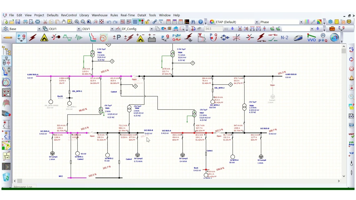Screen dimensions: 356x200
Task: Click the gauge dashboard icon in mode toolbar
Action: pyautogui.click(x=335, y=37)
